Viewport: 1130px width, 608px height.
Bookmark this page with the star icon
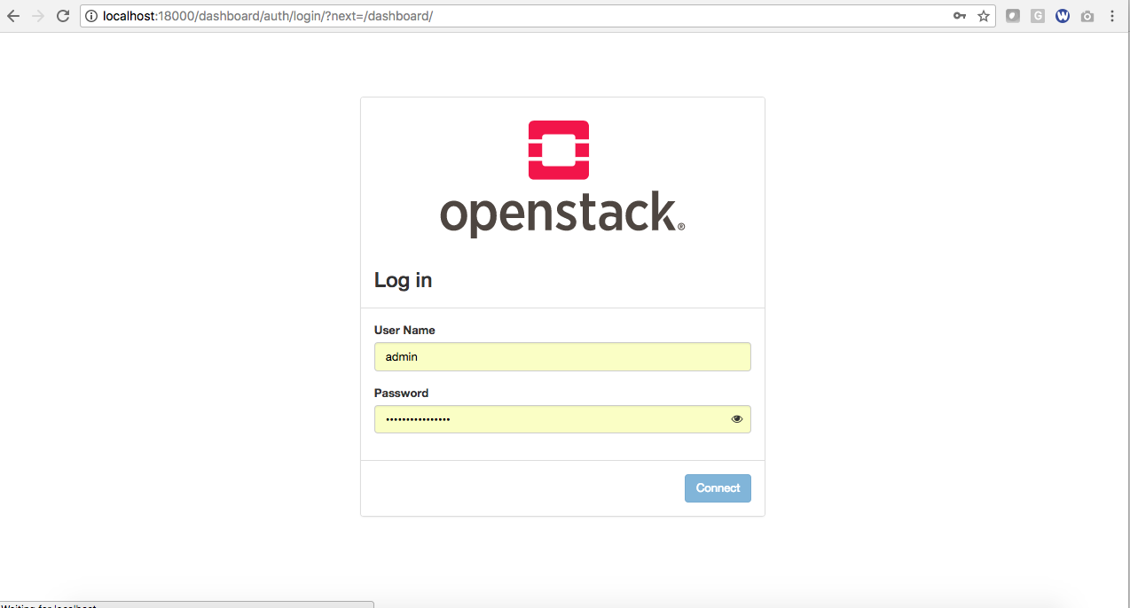pos(984,16)
